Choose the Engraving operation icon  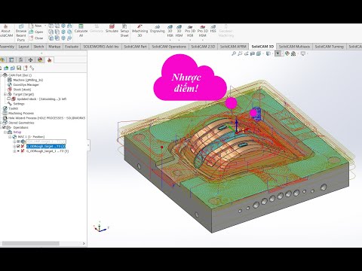click(x=158, y=29)
